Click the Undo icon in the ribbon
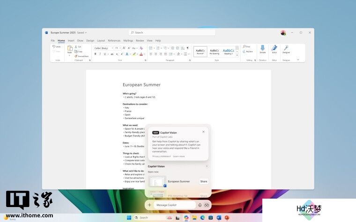 point(54,46)
